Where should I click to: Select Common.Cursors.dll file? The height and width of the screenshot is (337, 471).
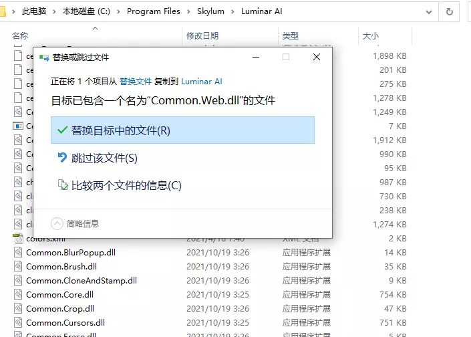pyautogui.click(x=65, y=323)
